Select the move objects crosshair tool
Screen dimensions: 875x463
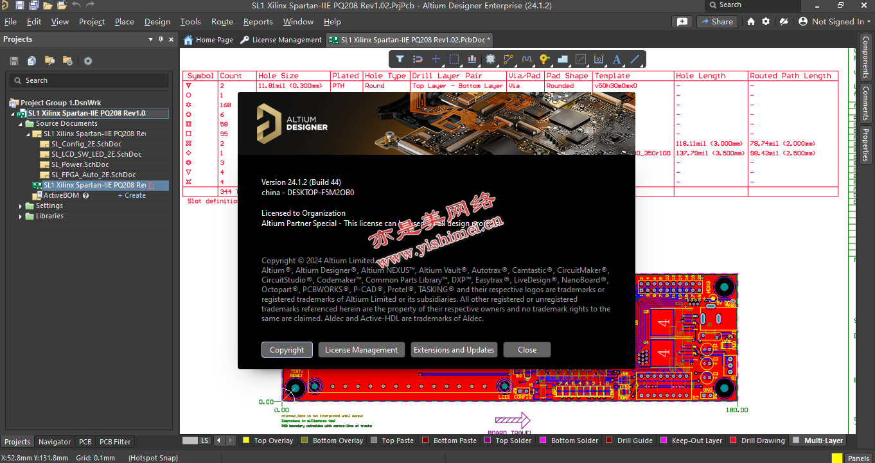436,59
